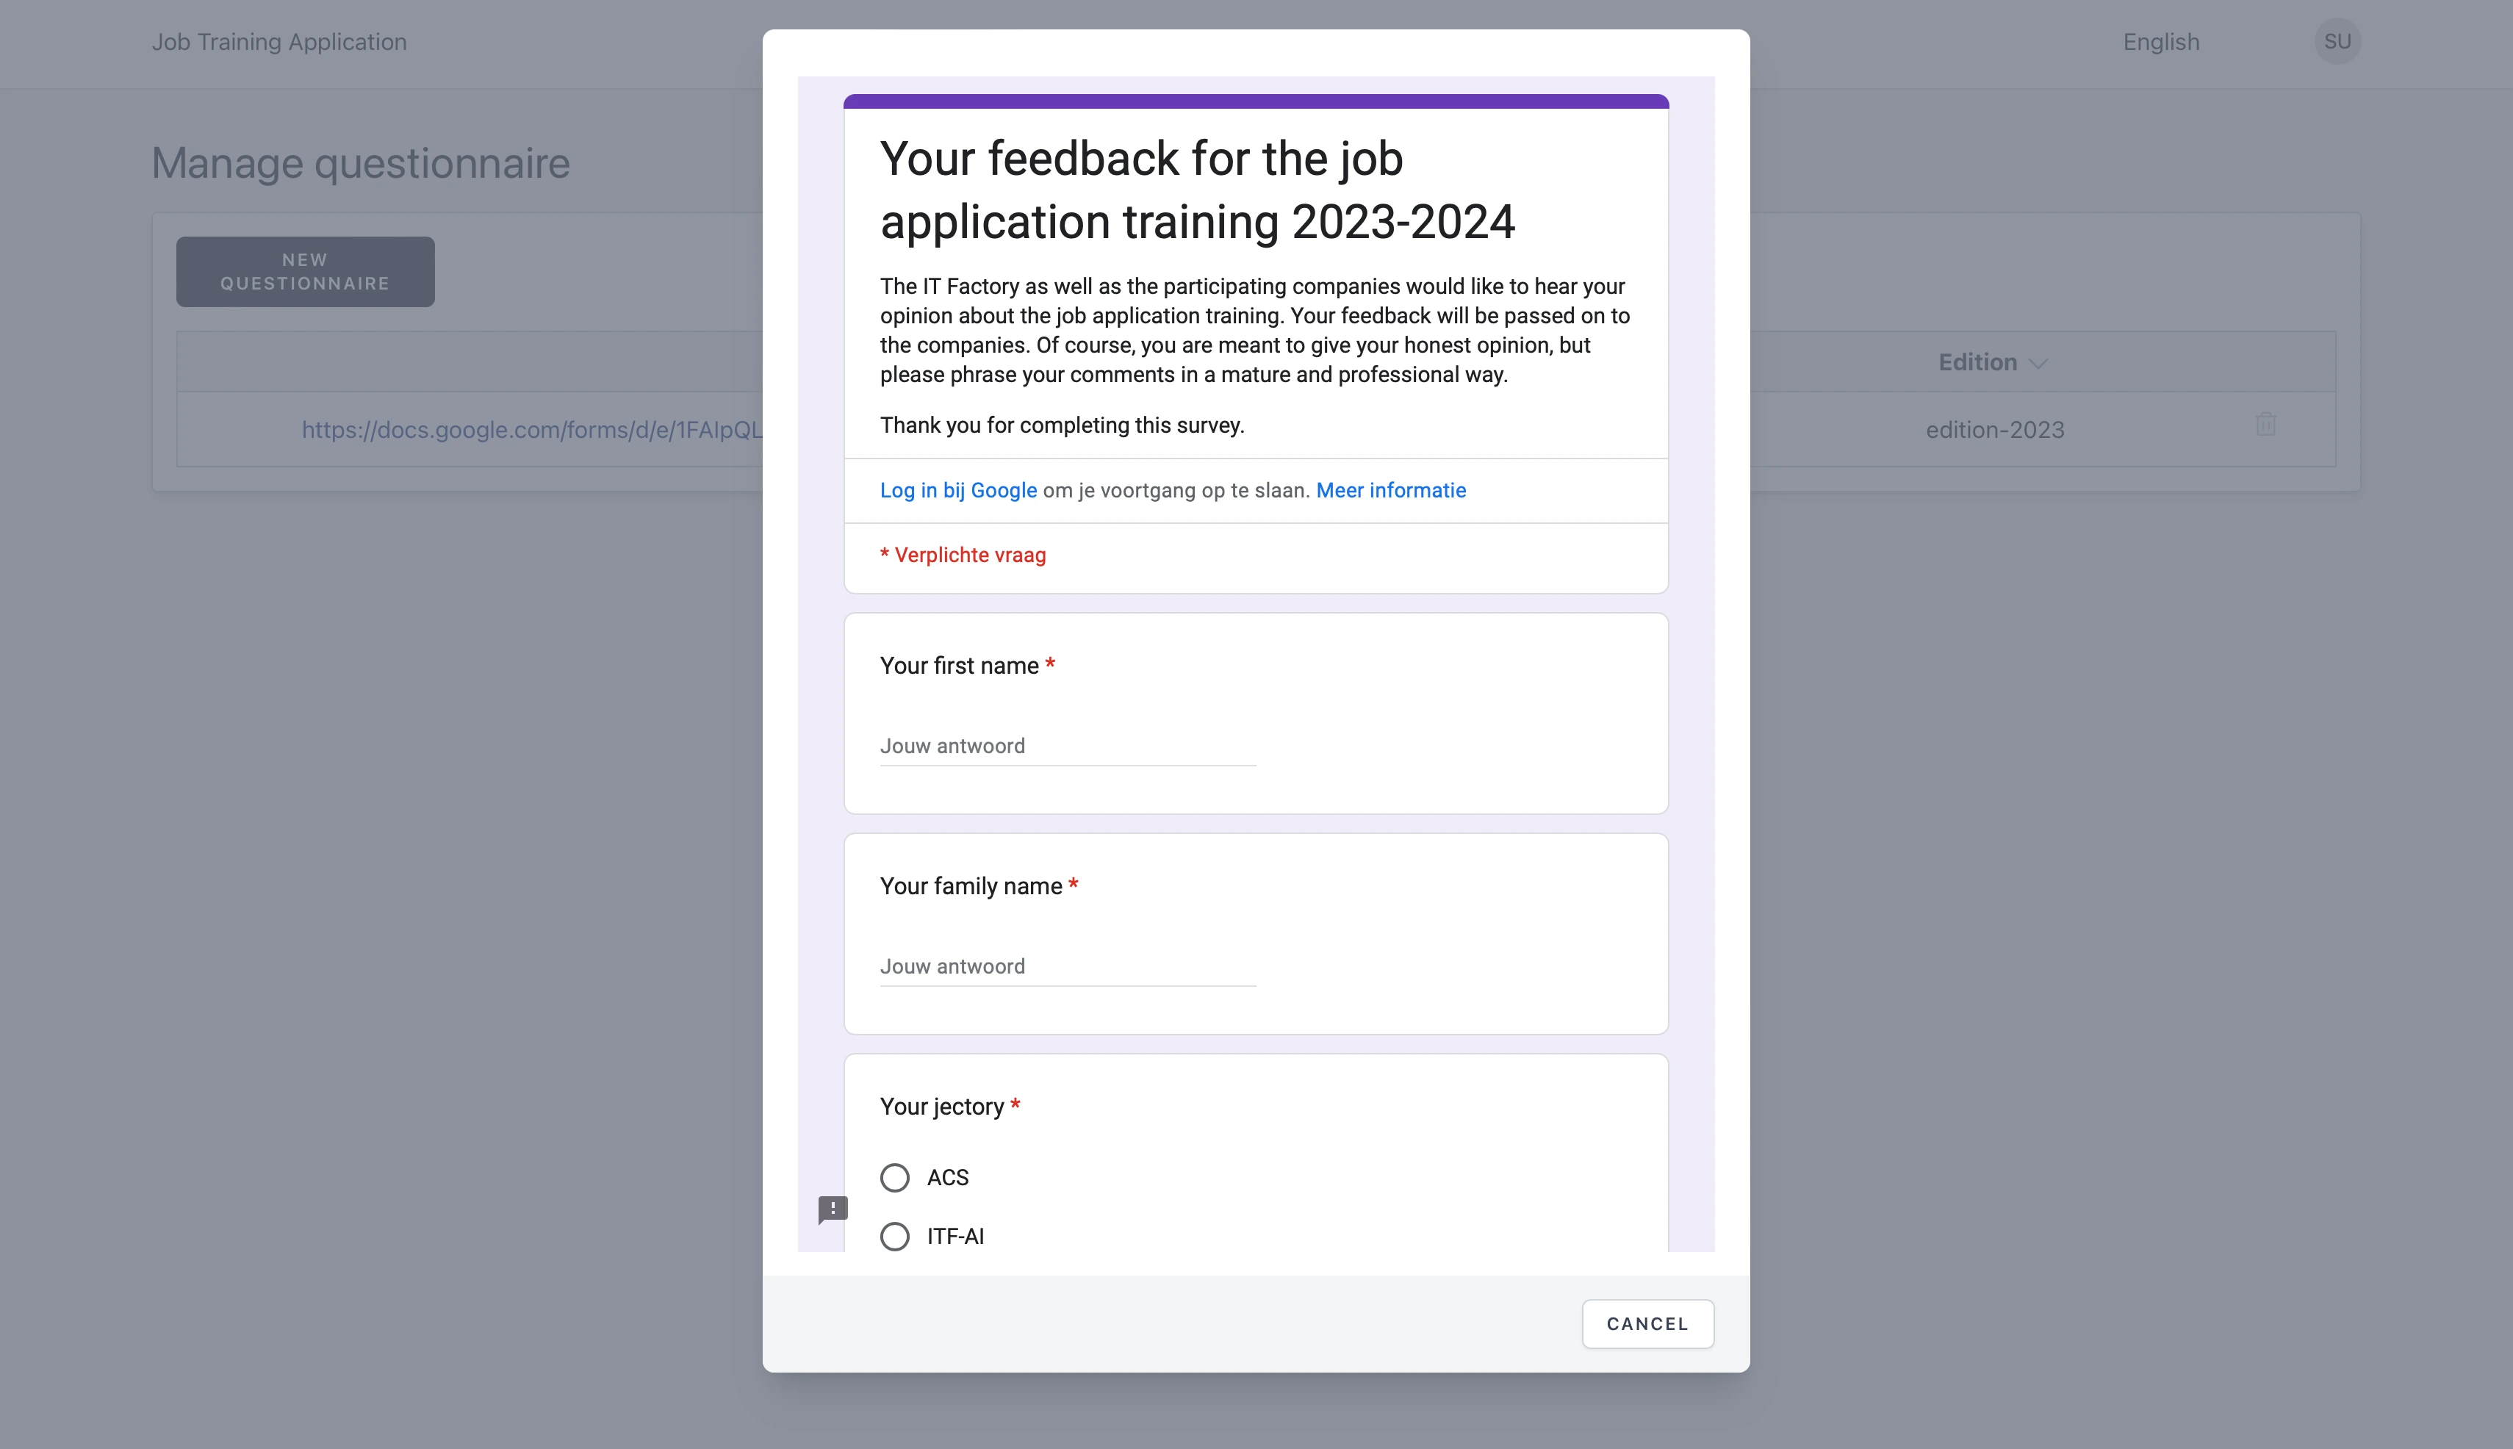2513x1449 pixels.
Task: Focus the "Your family name" answer field
Action: (1067, 966)
